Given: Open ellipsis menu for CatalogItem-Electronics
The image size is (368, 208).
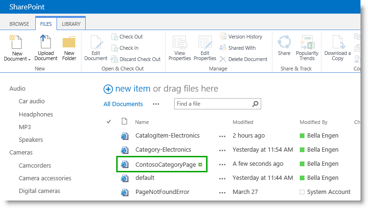Looking at the screenshot, I should tap(222, 136).
